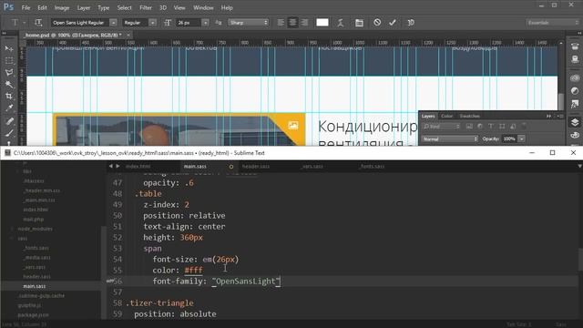Image resolution: width=583 pixels, height=328 pixels.
Task: Filter layers by adjustment kind
Action: point(480,127)
